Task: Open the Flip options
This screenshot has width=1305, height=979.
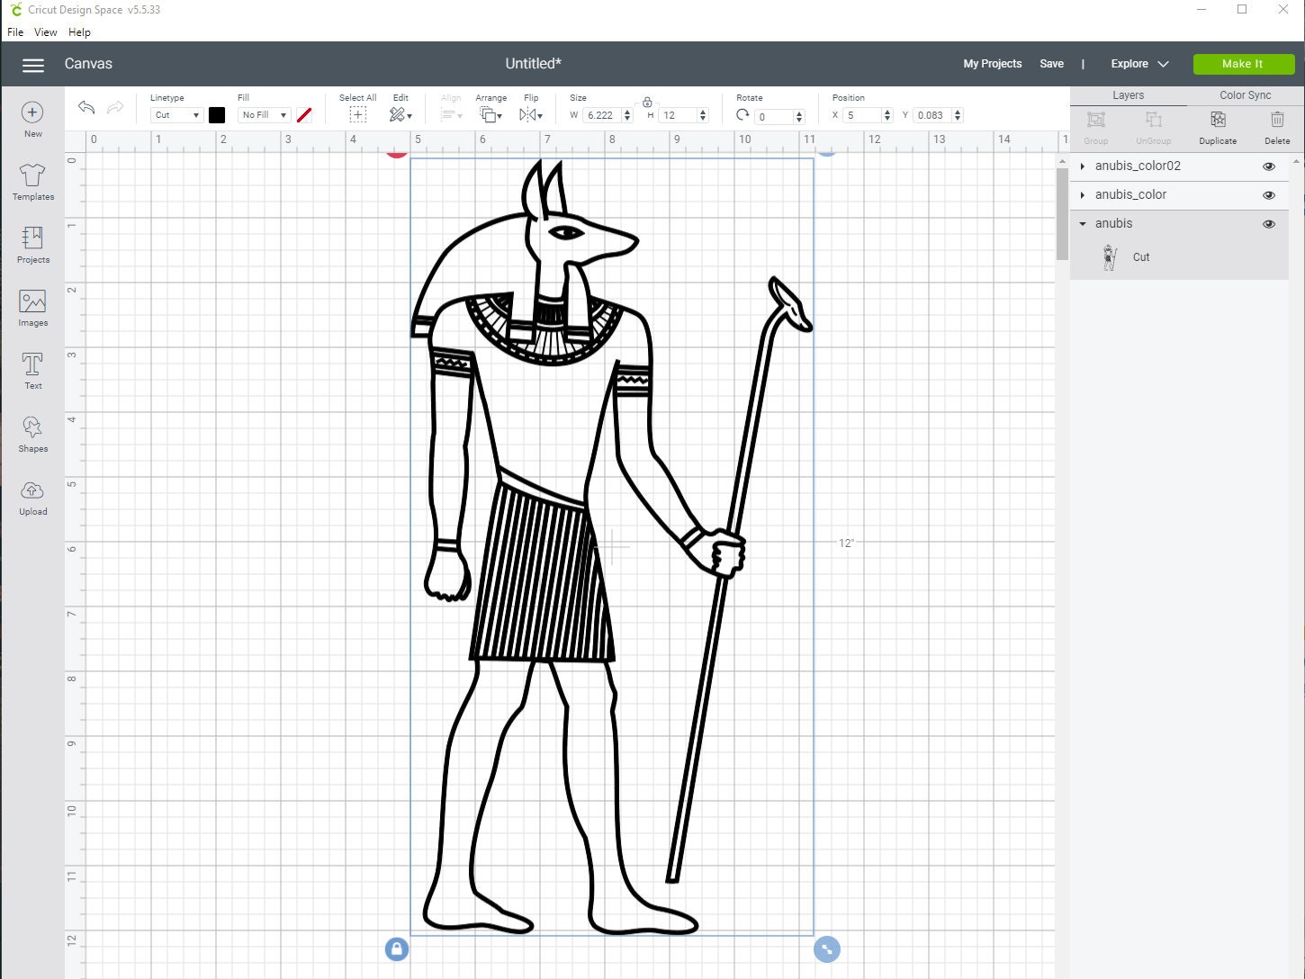Action: [x=531, y=114]
